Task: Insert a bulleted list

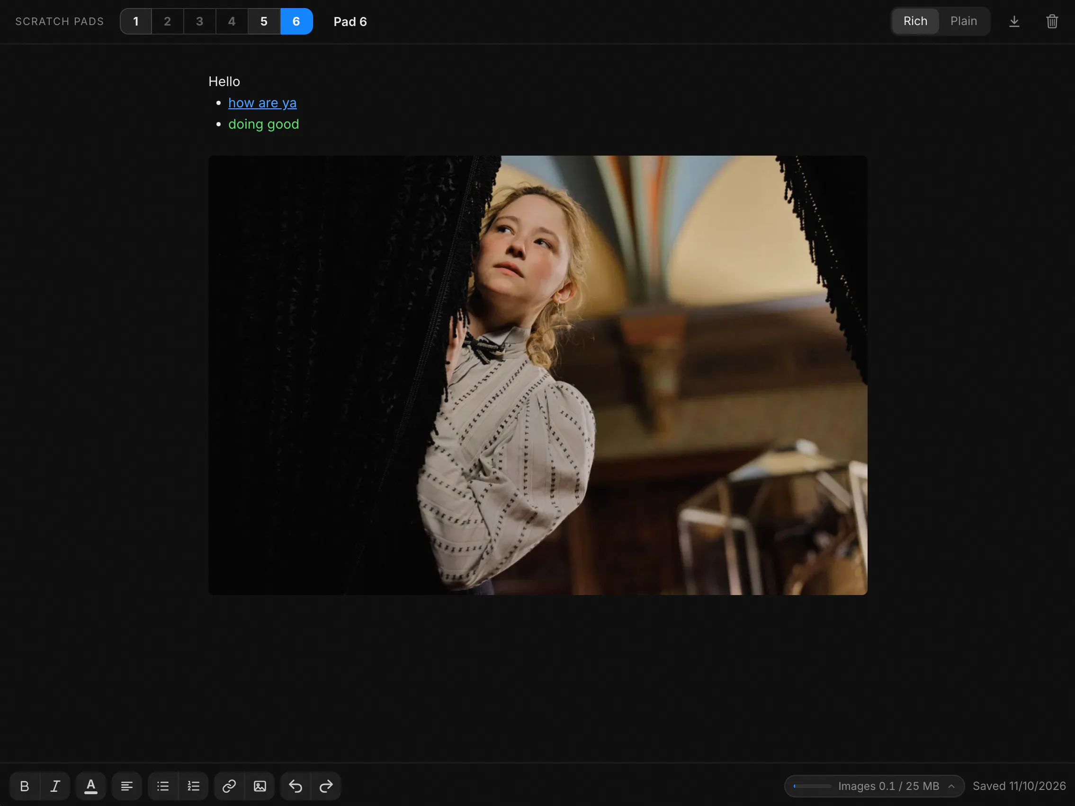Action: click(x=163, y=786)
